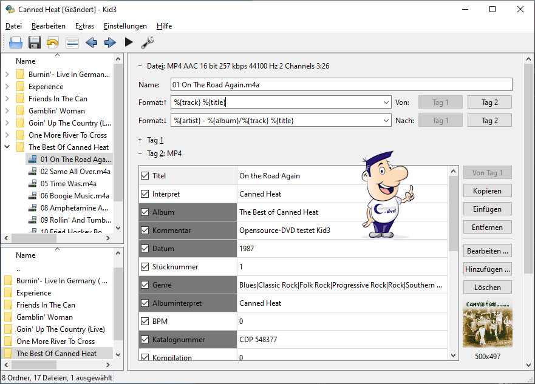Collapse The Best Of Canned Heat folder

(x=7, y=147)
